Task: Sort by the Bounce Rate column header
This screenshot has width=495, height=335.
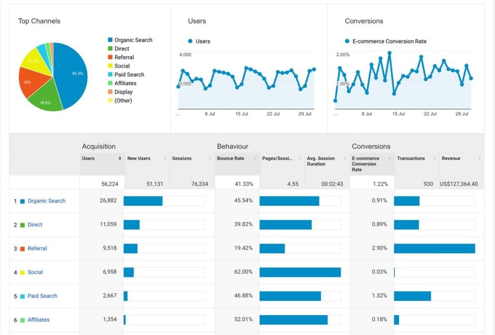Action: point(231,159)
